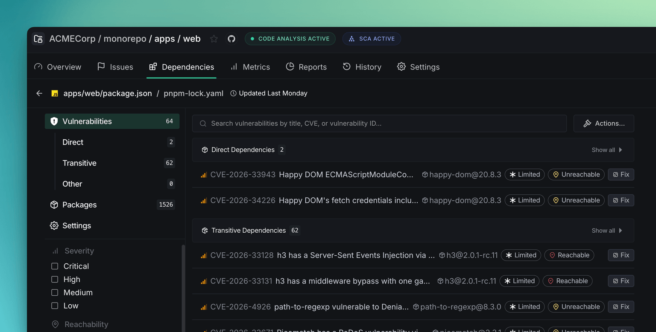Expand Show all for Transitive Dependencies
The width and height of the screenshot is (656, 332).
[x=607, y=231]
